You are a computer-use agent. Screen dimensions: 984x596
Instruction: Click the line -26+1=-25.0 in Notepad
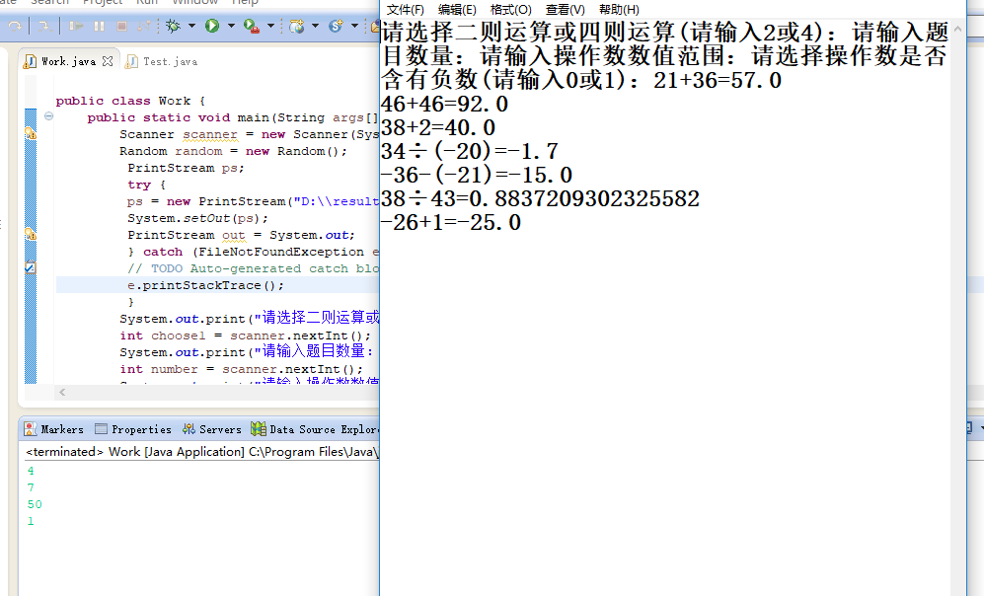pos(451,223)
